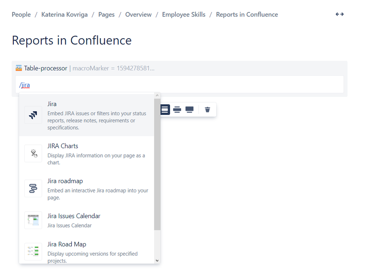
Task: Click the Reports in Confluence page title
Action: (72, 40)
